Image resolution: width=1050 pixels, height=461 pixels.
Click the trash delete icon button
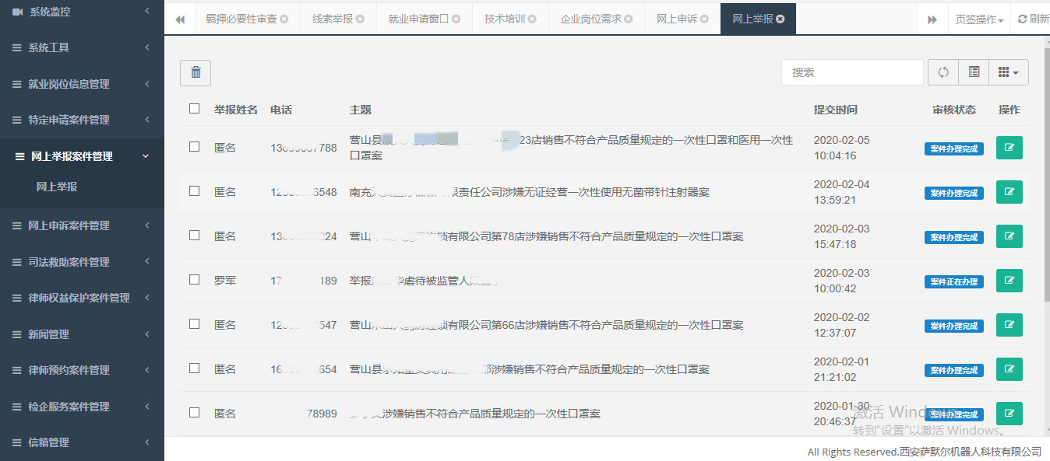click(x=196, y=72)
